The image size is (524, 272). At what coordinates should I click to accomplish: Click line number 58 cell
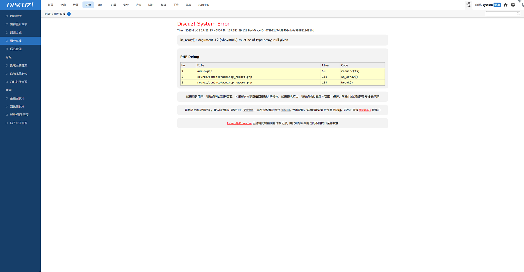pos(330,71)
